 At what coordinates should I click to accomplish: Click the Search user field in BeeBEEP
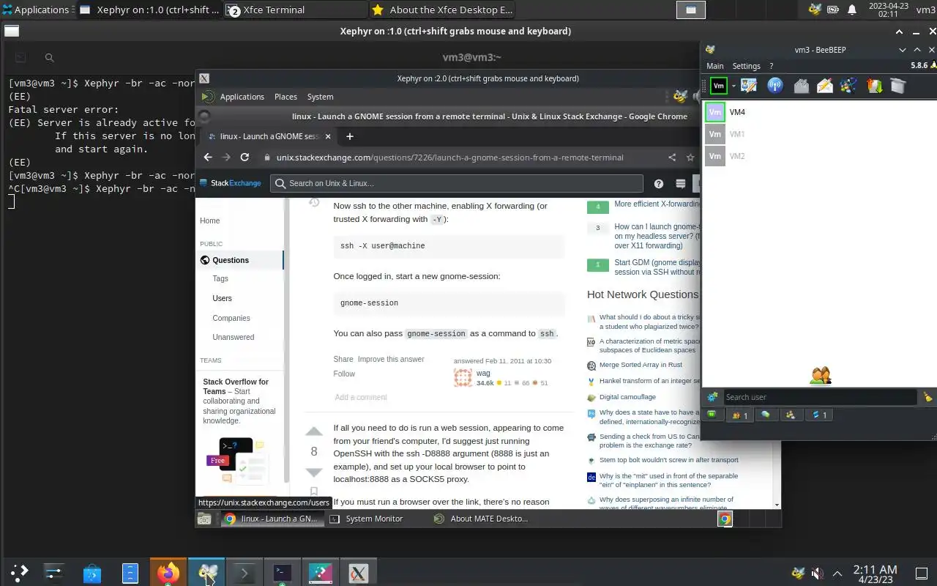click(820, 397)
